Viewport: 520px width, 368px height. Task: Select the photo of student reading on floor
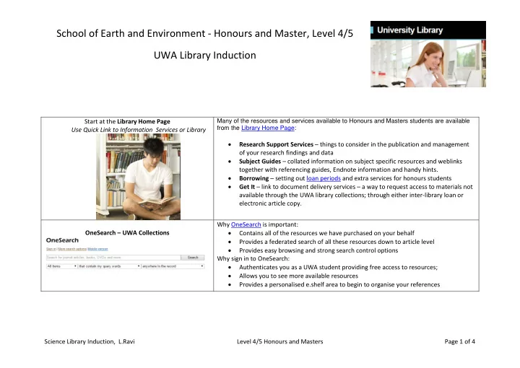(138, 177)
